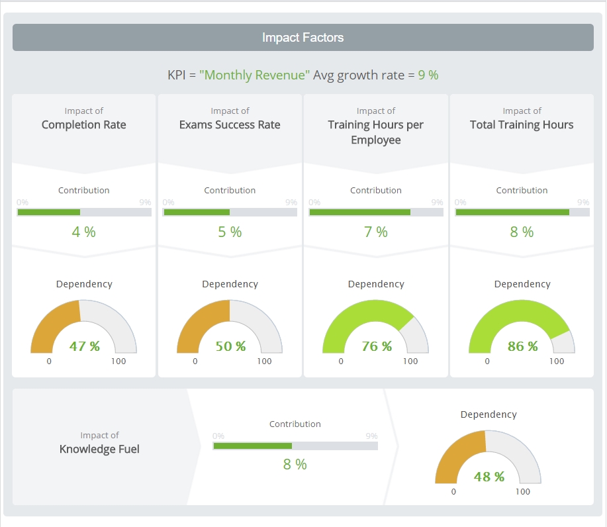607x527 pixels.
Task: Click the Dependency label in Training Hours per Employee card
Action: tap(376, 284)
